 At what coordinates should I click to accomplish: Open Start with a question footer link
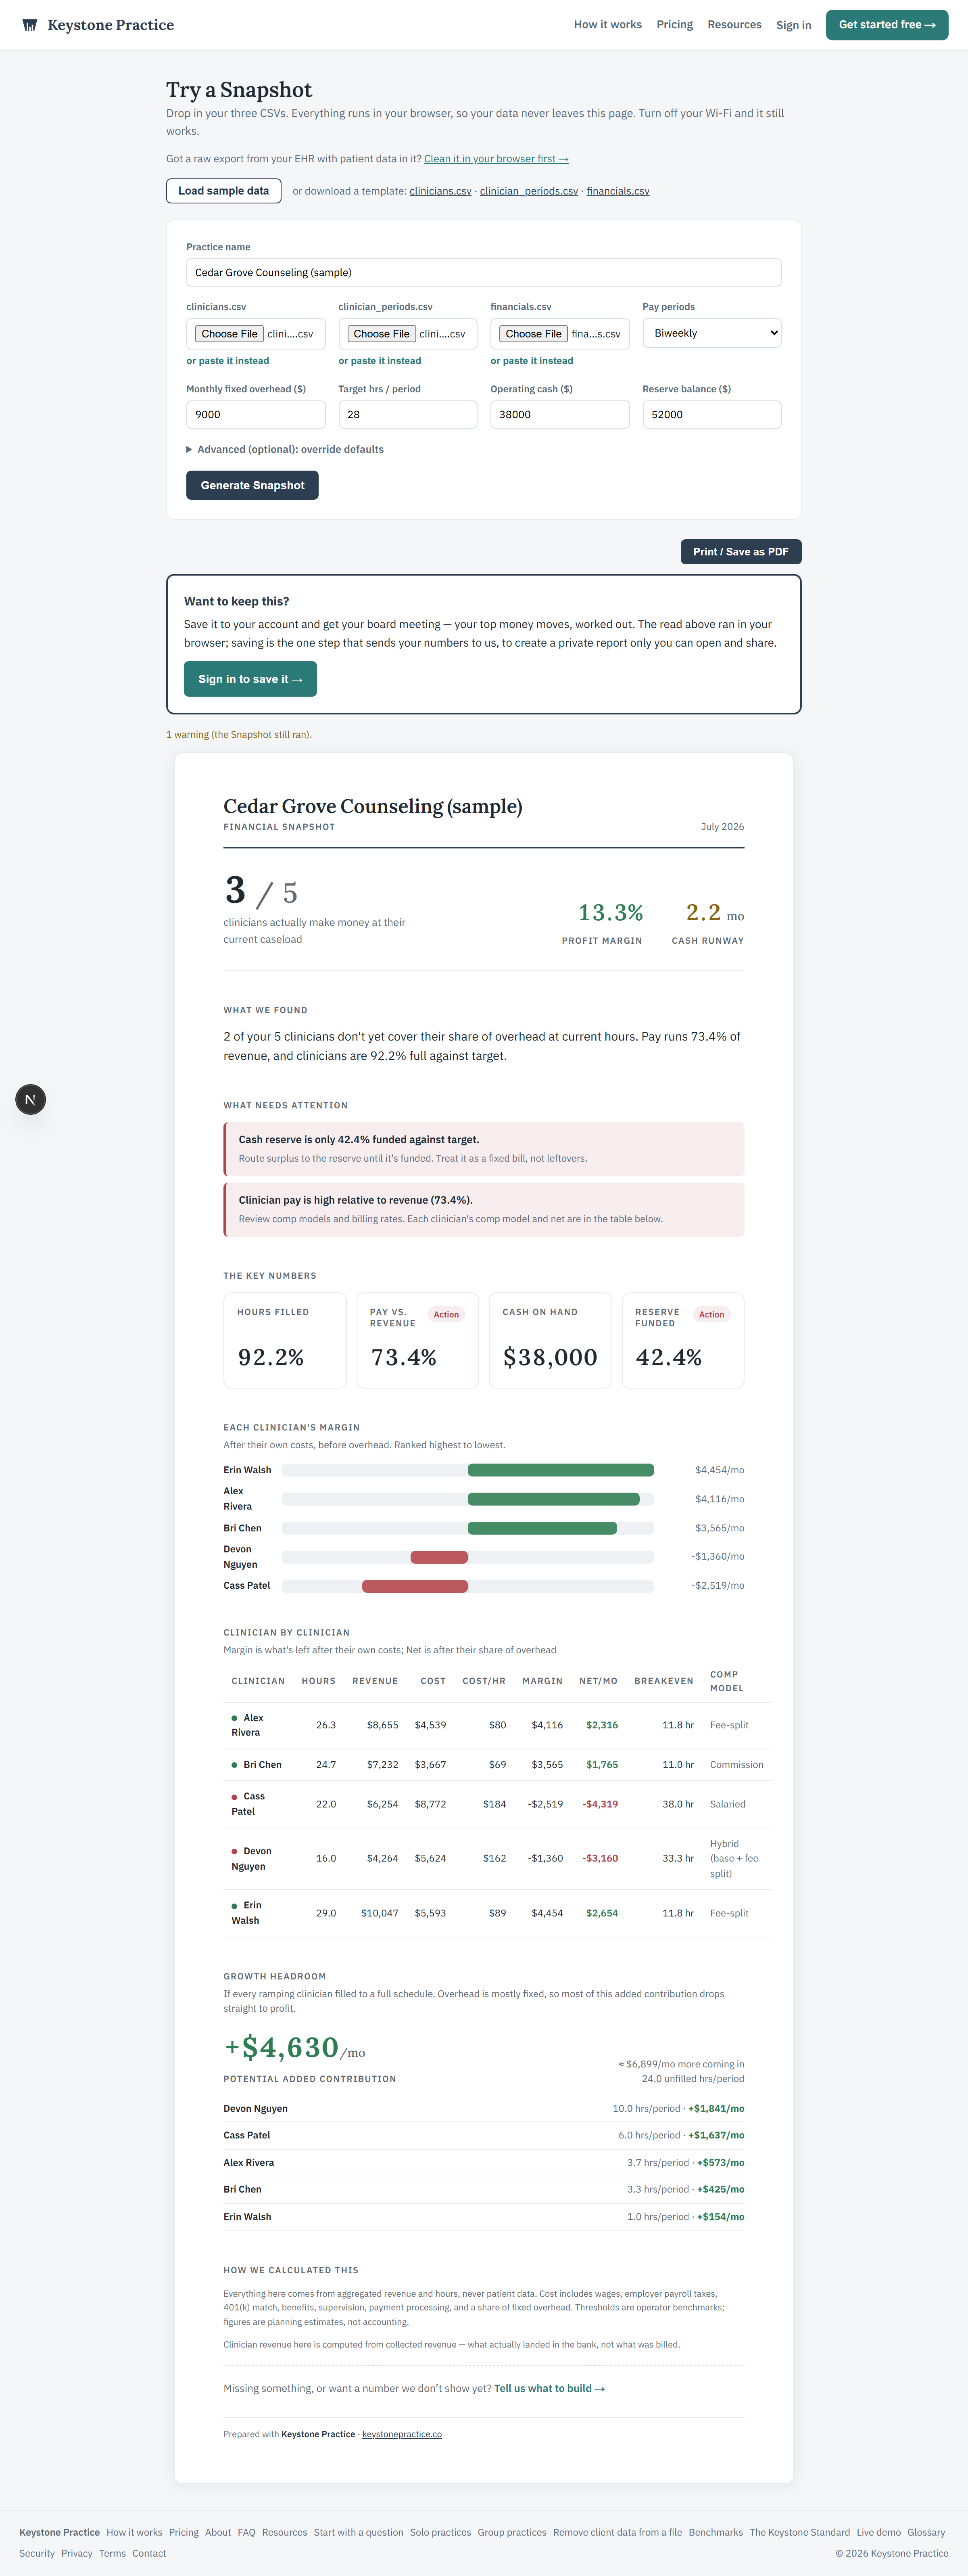tap(359, 2532)
